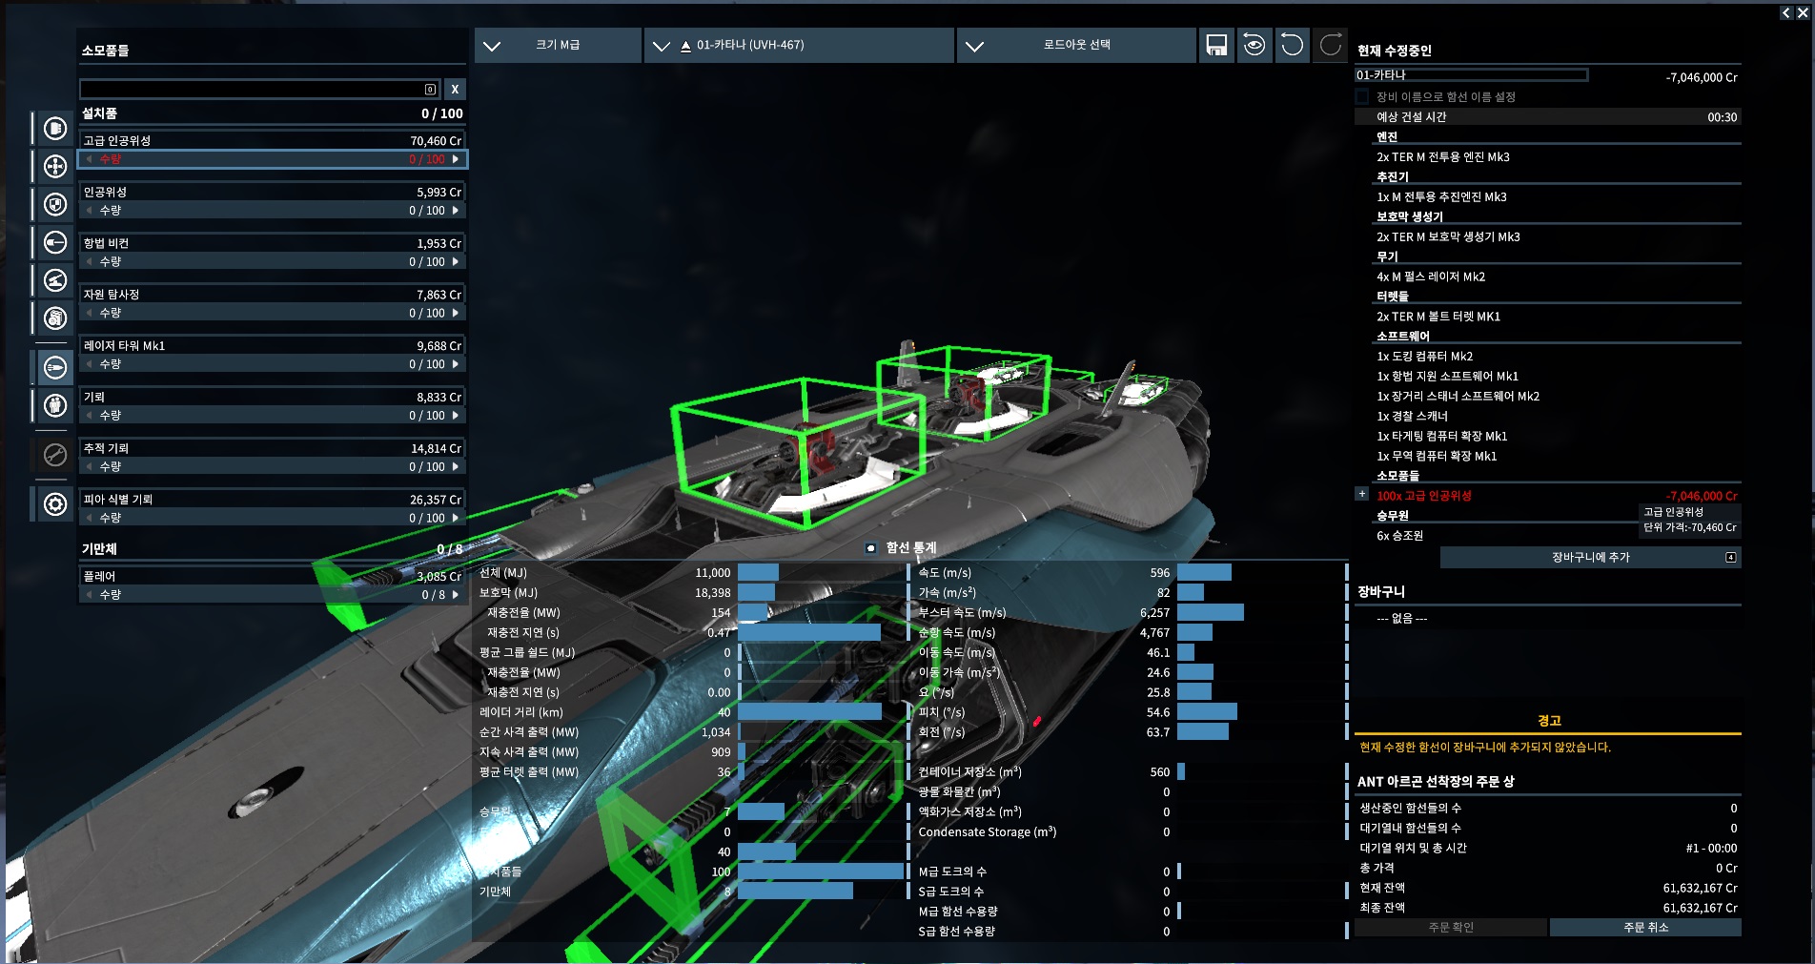The height and width of the screenshot is (964, 1815).
Task: Click the 주문 확인 button
Action: tap(1451, 927)
